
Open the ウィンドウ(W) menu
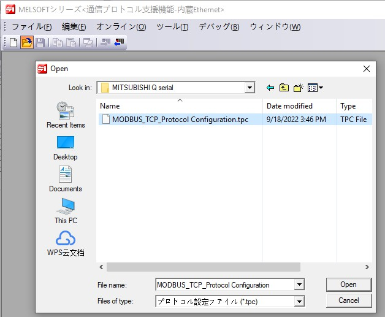point(275,27)
